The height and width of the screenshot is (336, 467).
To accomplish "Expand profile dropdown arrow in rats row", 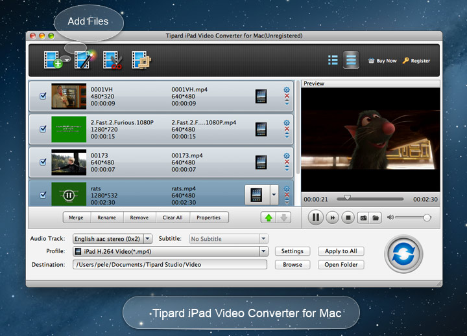I will (x=274, y=195).
